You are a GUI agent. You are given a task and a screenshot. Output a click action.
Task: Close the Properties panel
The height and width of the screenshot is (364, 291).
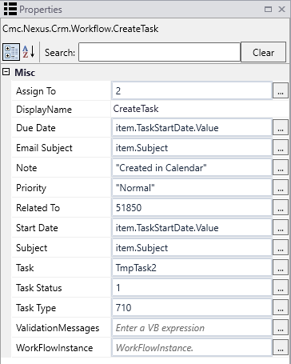pyautogui.click(x=281, y=10)
